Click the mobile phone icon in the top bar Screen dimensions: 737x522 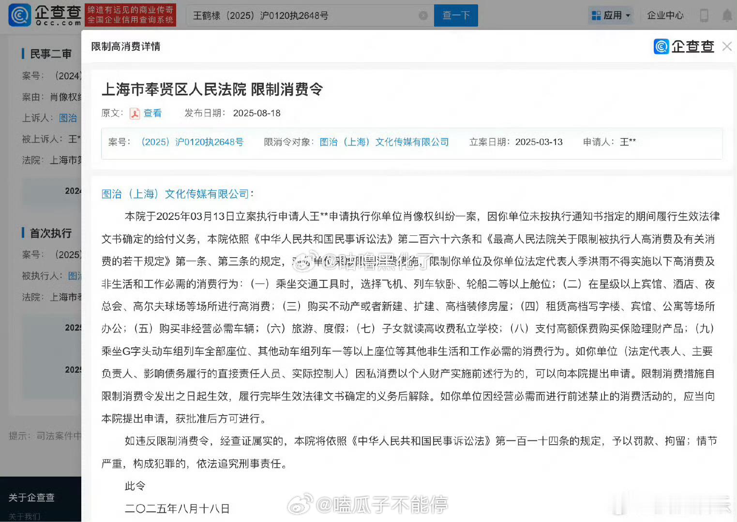[704, 15]
